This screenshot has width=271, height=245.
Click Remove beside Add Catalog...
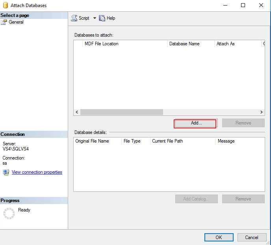(243, 199)
